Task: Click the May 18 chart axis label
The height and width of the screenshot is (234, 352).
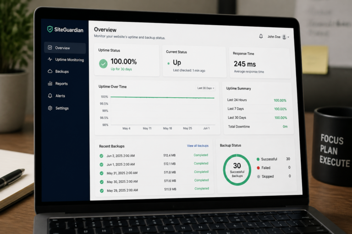Action: [167, 128]
